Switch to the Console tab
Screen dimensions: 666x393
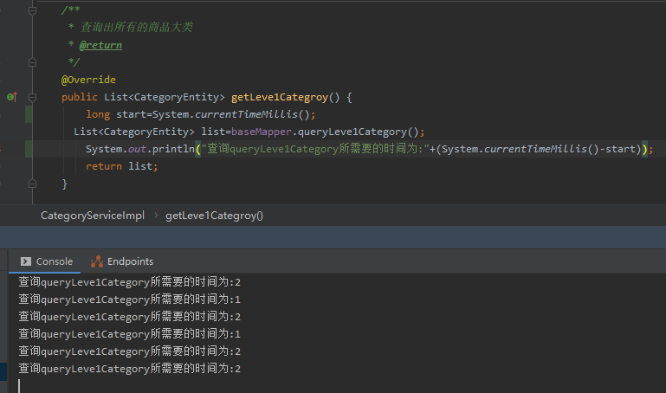[47, 261]
